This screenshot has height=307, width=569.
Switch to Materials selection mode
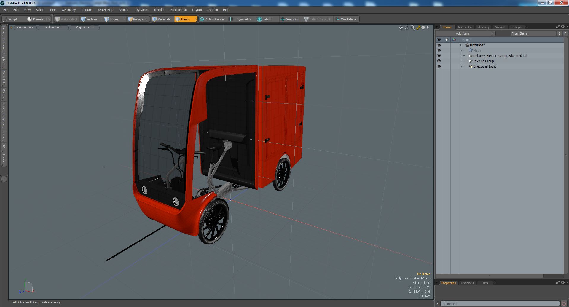tap(162, 19)
